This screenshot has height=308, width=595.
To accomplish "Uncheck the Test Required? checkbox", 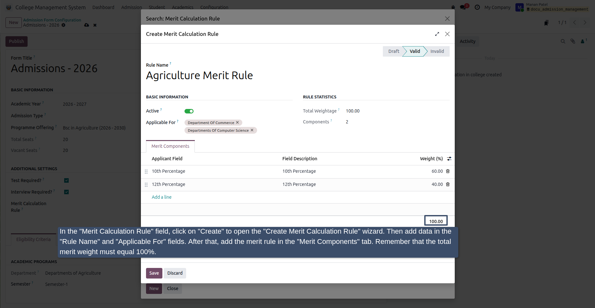I will tap(66, 180).
